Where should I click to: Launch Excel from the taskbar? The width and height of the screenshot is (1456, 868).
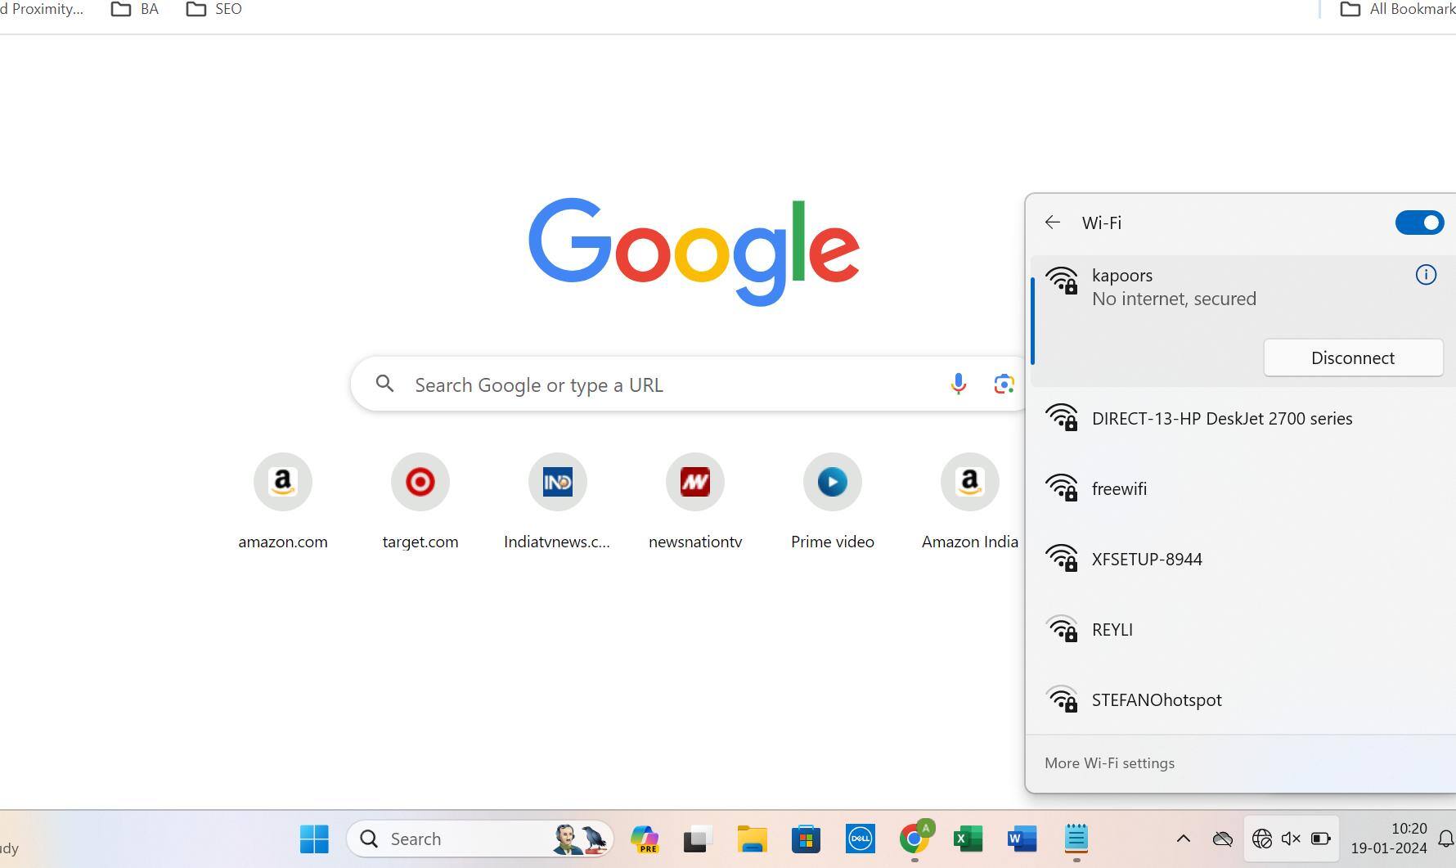(968, 839)
